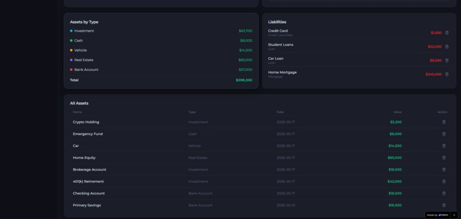Click the $14,500 value in the Car row
Image resolution: width=461 pixels, height=219 pixels.
(395, 146)
